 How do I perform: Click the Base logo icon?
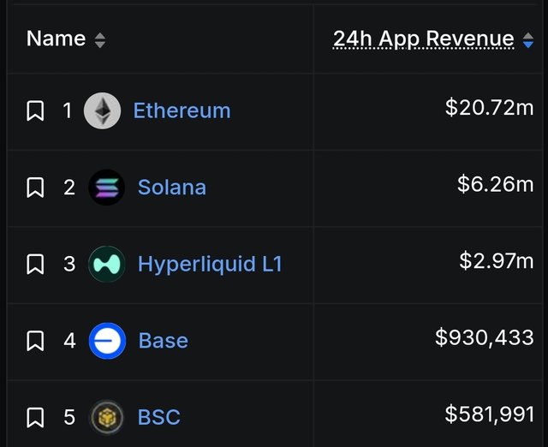pyautogui.click(x=107, y=341)
